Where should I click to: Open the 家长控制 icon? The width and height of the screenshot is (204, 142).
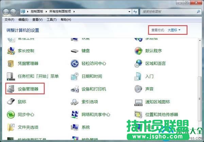click(x=11, y=51)
